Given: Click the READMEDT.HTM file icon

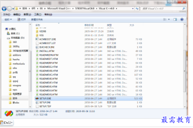Looking at the screenshot, I should [37, 59].
